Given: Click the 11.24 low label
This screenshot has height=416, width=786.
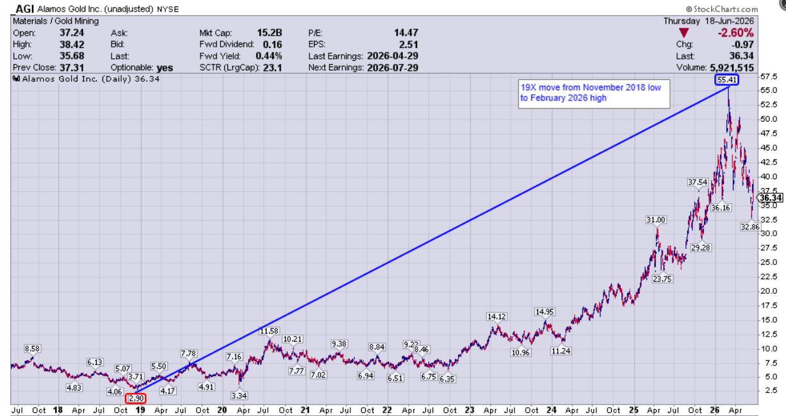Looking at the screenshot, I should click(x=561, y=351).
